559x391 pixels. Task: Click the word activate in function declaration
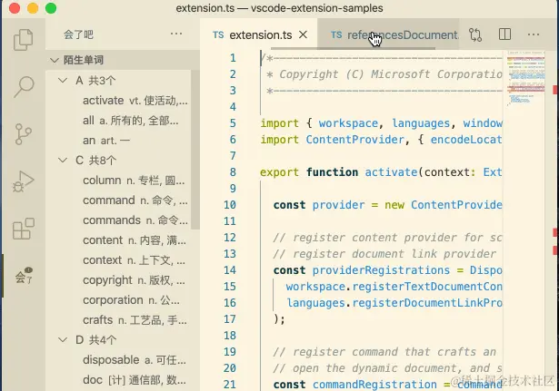391,172
